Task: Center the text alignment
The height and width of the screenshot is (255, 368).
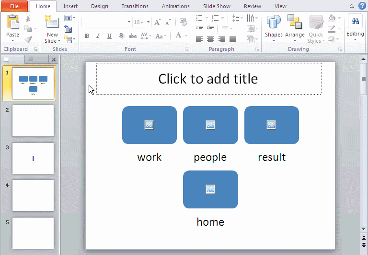Action: pos(210,39)
